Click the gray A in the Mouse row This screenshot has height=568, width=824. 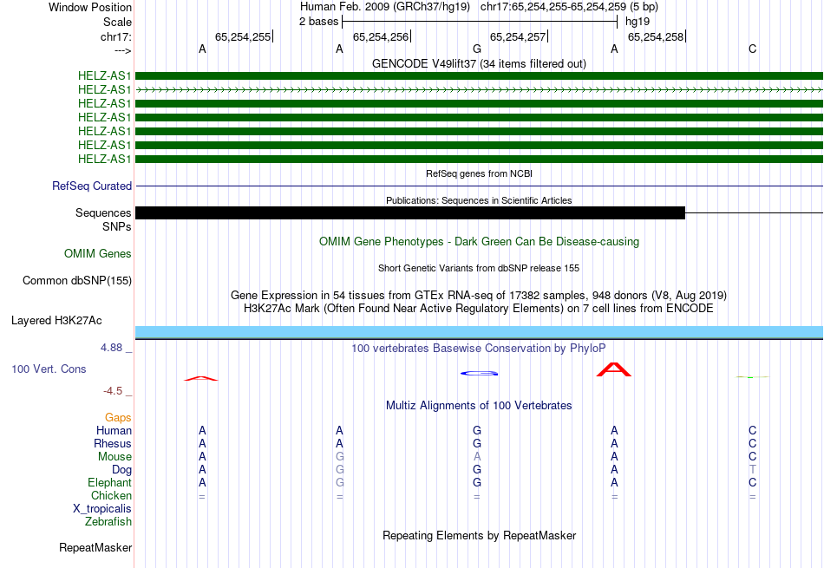click(477, 457)
